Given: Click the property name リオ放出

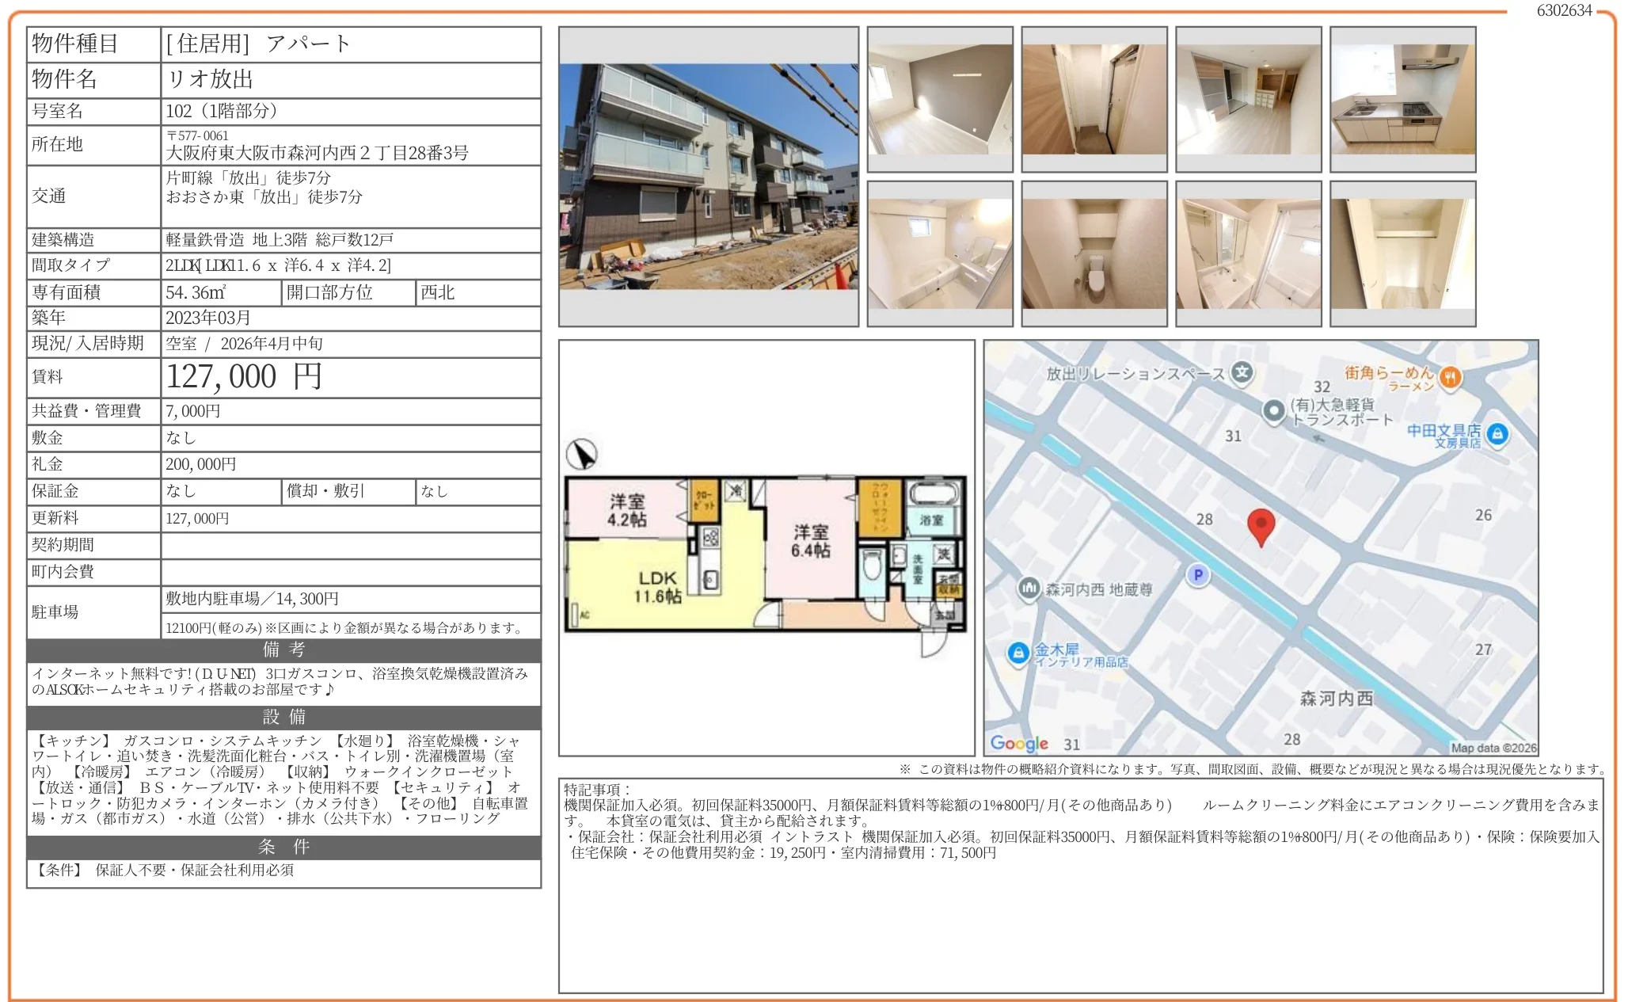Looking at the screenshot, I should 210,79.
